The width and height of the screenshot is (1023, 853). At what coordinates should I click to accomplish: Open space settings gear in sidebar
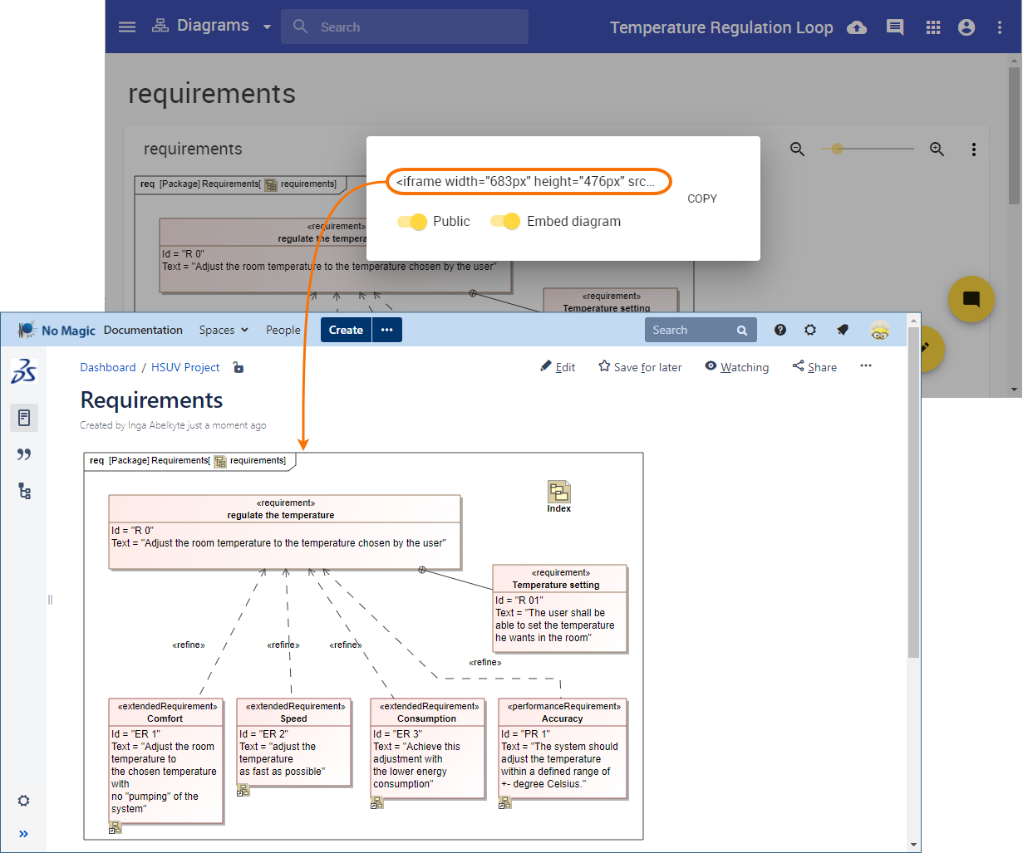pos(23,801)
